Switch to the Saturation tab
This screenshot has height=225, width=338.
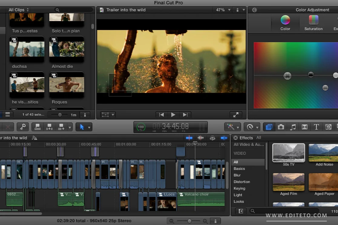(313, 23)
